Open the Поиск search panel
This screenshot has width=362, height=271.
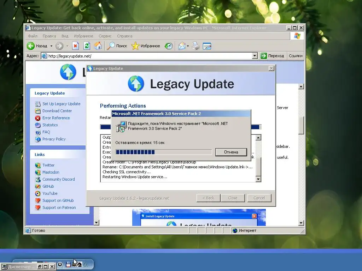[x=117, y=46]
